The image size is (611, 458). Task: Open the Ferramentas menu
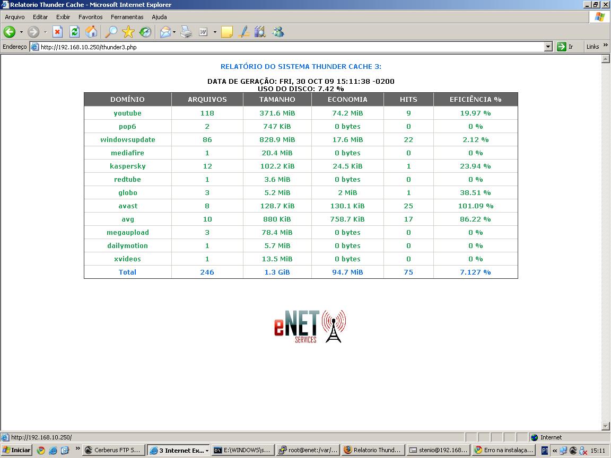(127, 17)
